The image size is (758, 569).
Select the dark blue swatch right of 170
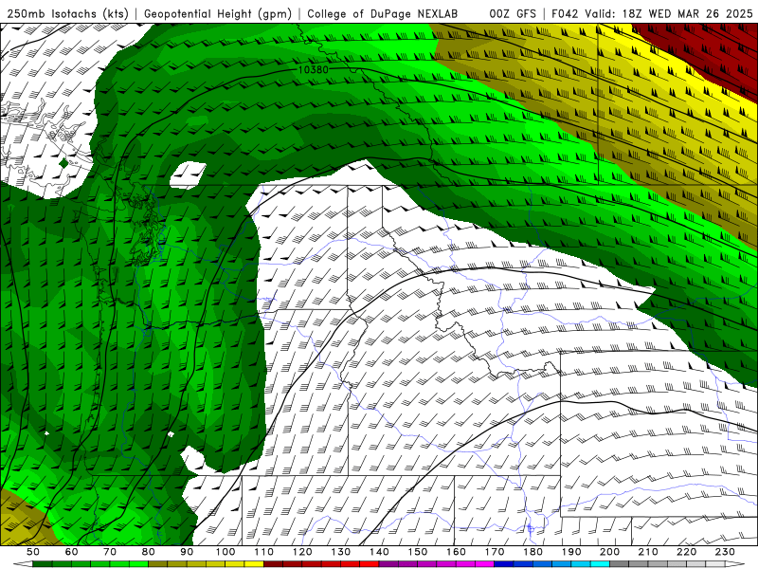pos(504,564)
